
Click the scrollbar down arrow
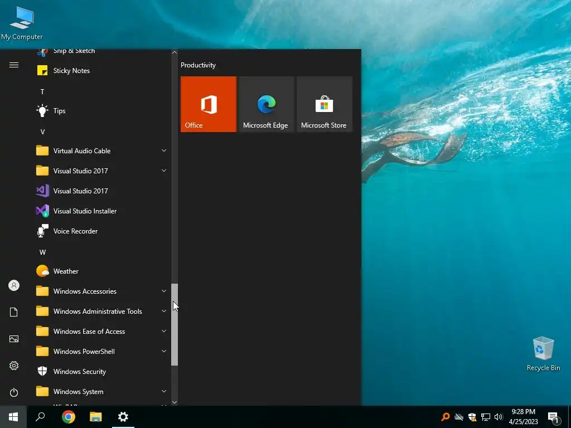tap(175, 402)
